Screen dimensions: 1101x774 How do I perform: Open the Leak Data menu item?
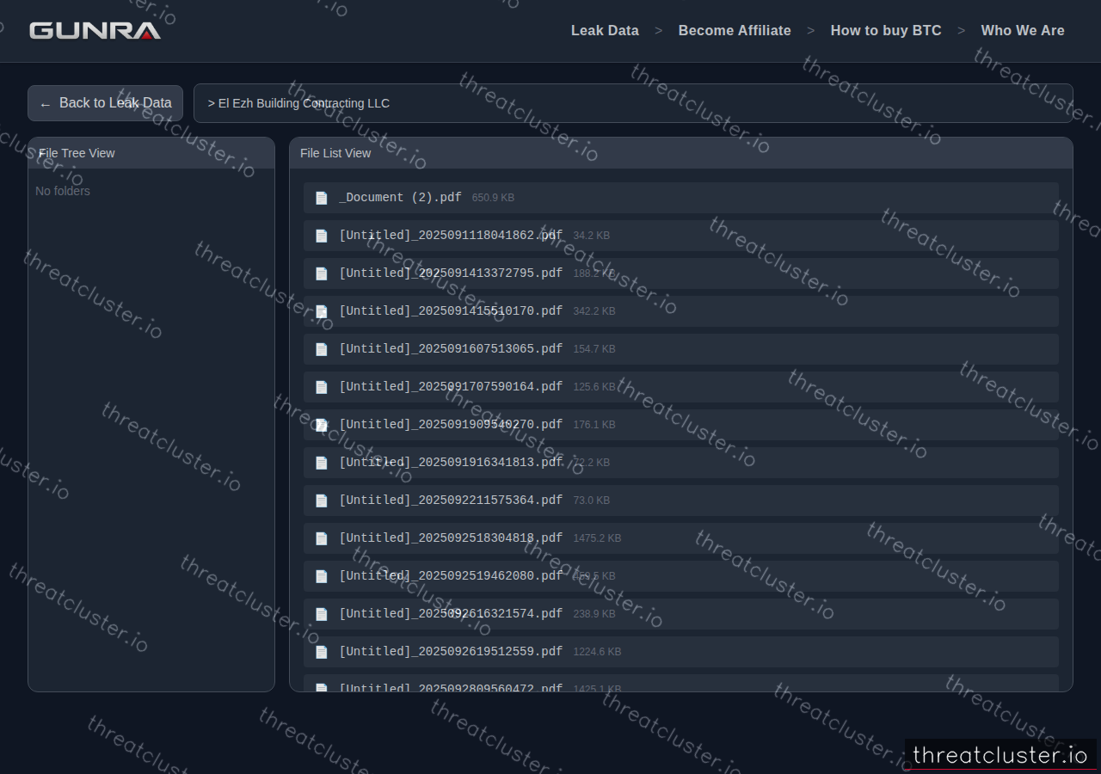605,30
